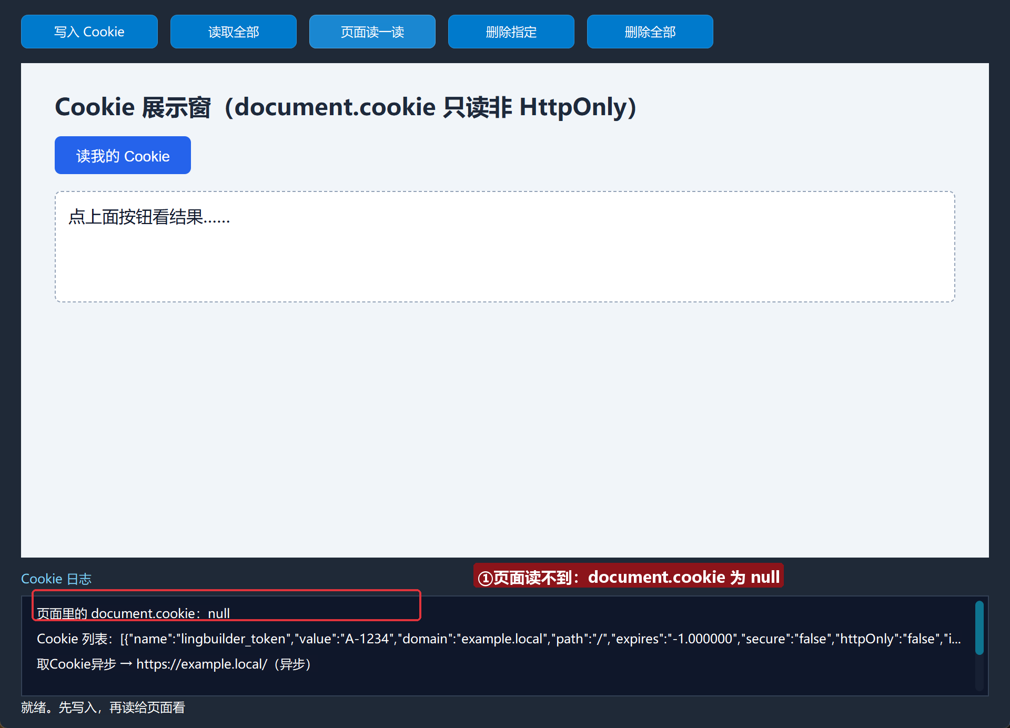Choose the 删除指定 button

coord(511,32)
